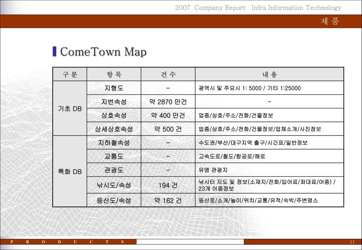The width and height of the screenshot is (362, 250).
Task: Select the 지형도 item cell
Action: (x=114, y=88)
